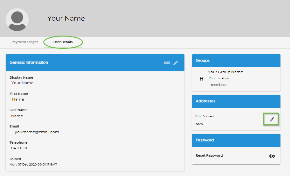290x176 pixels.
Task: Click the profile avatar picture
Action: (x=17, y=20)
